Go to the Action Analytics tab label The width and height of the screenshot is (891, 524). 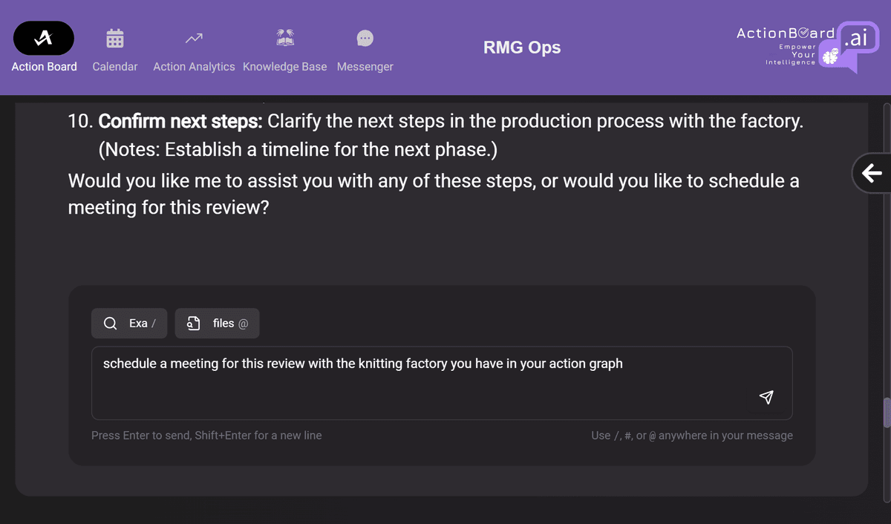pos(194,67)
